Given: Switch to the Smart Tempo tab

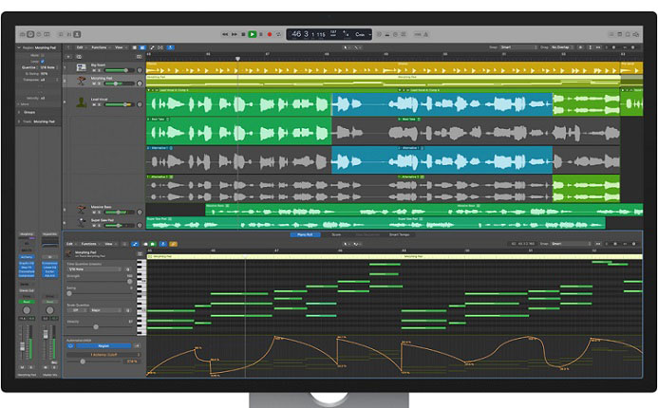Looking at the screenshot, I should pos(399,234).
